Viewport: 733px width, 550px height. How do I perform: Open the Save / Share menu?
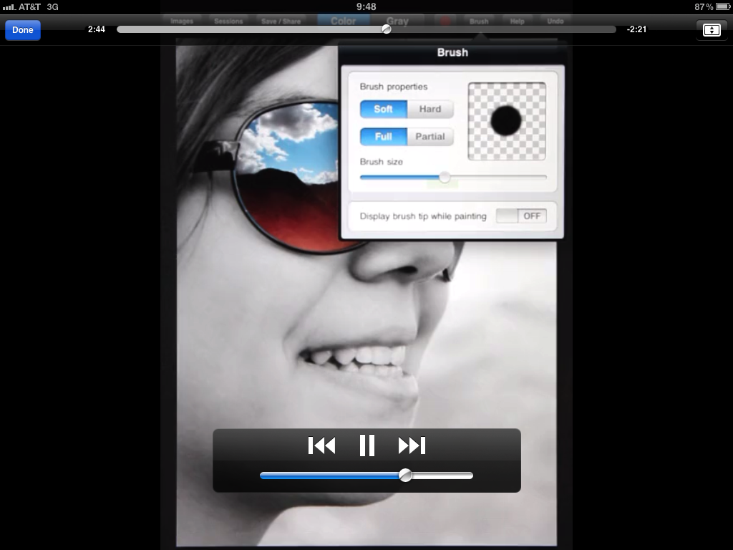(x=281, y=21)
